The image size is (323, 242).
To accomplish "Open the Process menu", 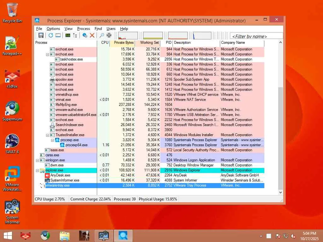I will (83, 29).
